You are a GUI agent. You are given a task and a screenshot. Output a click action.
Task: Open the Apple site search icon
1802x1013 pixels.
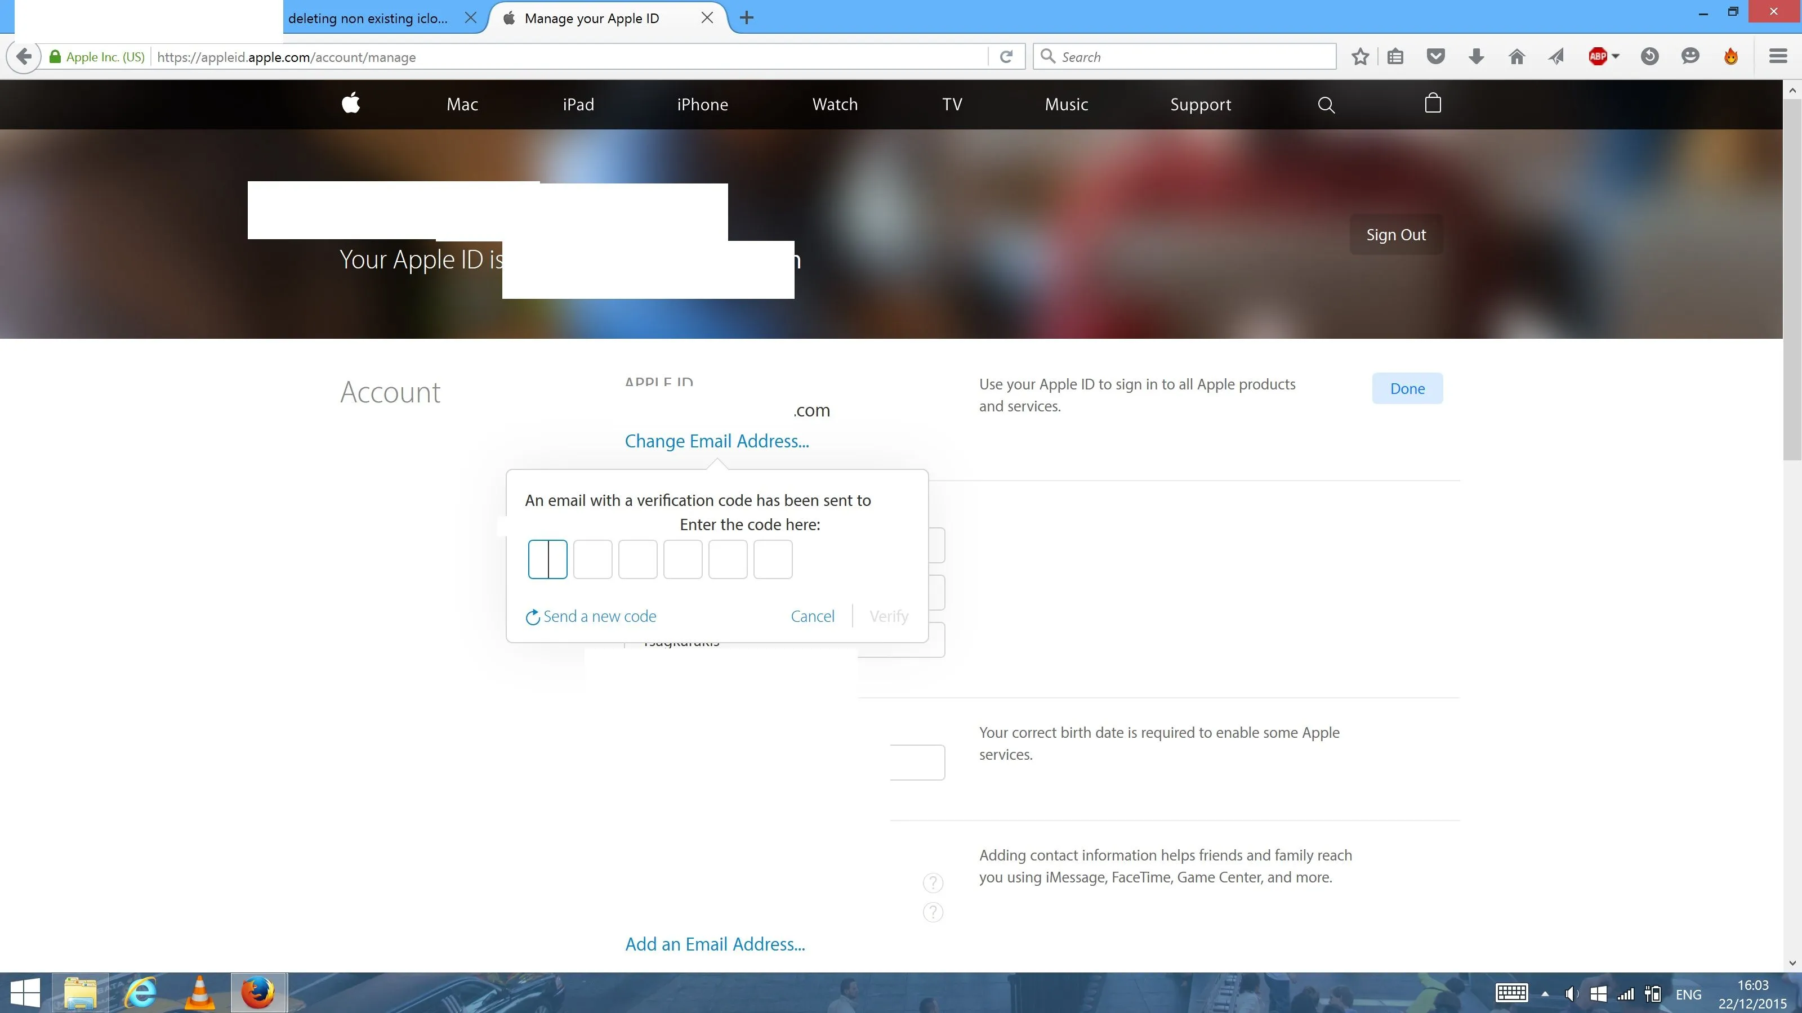pyautogui.click(x=1326, y=105)
